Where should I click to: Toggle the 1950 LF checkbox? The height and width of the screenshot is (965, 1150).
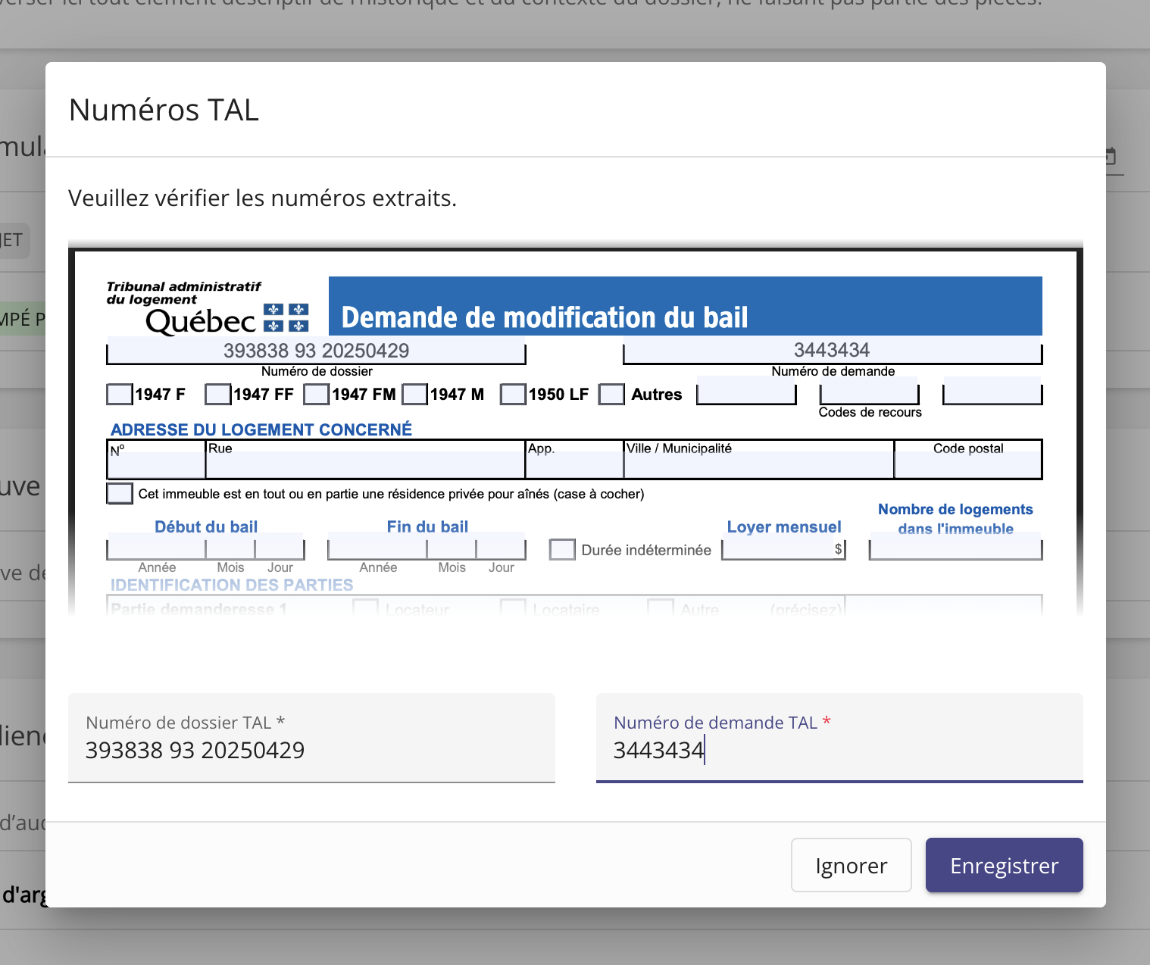coord(513,395)
